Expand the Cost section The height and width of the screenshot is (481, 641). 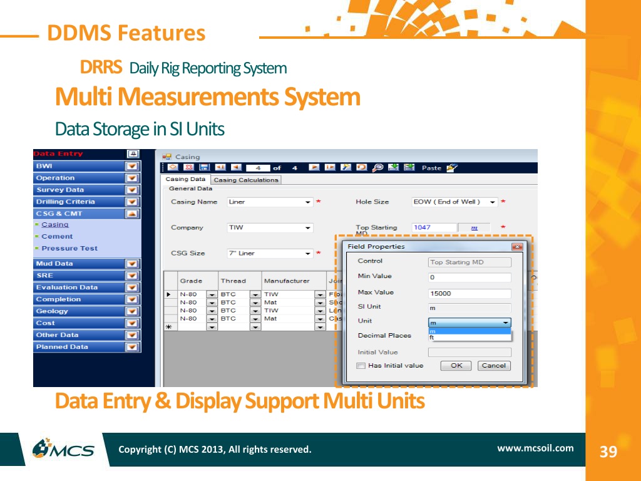[131, 323]
